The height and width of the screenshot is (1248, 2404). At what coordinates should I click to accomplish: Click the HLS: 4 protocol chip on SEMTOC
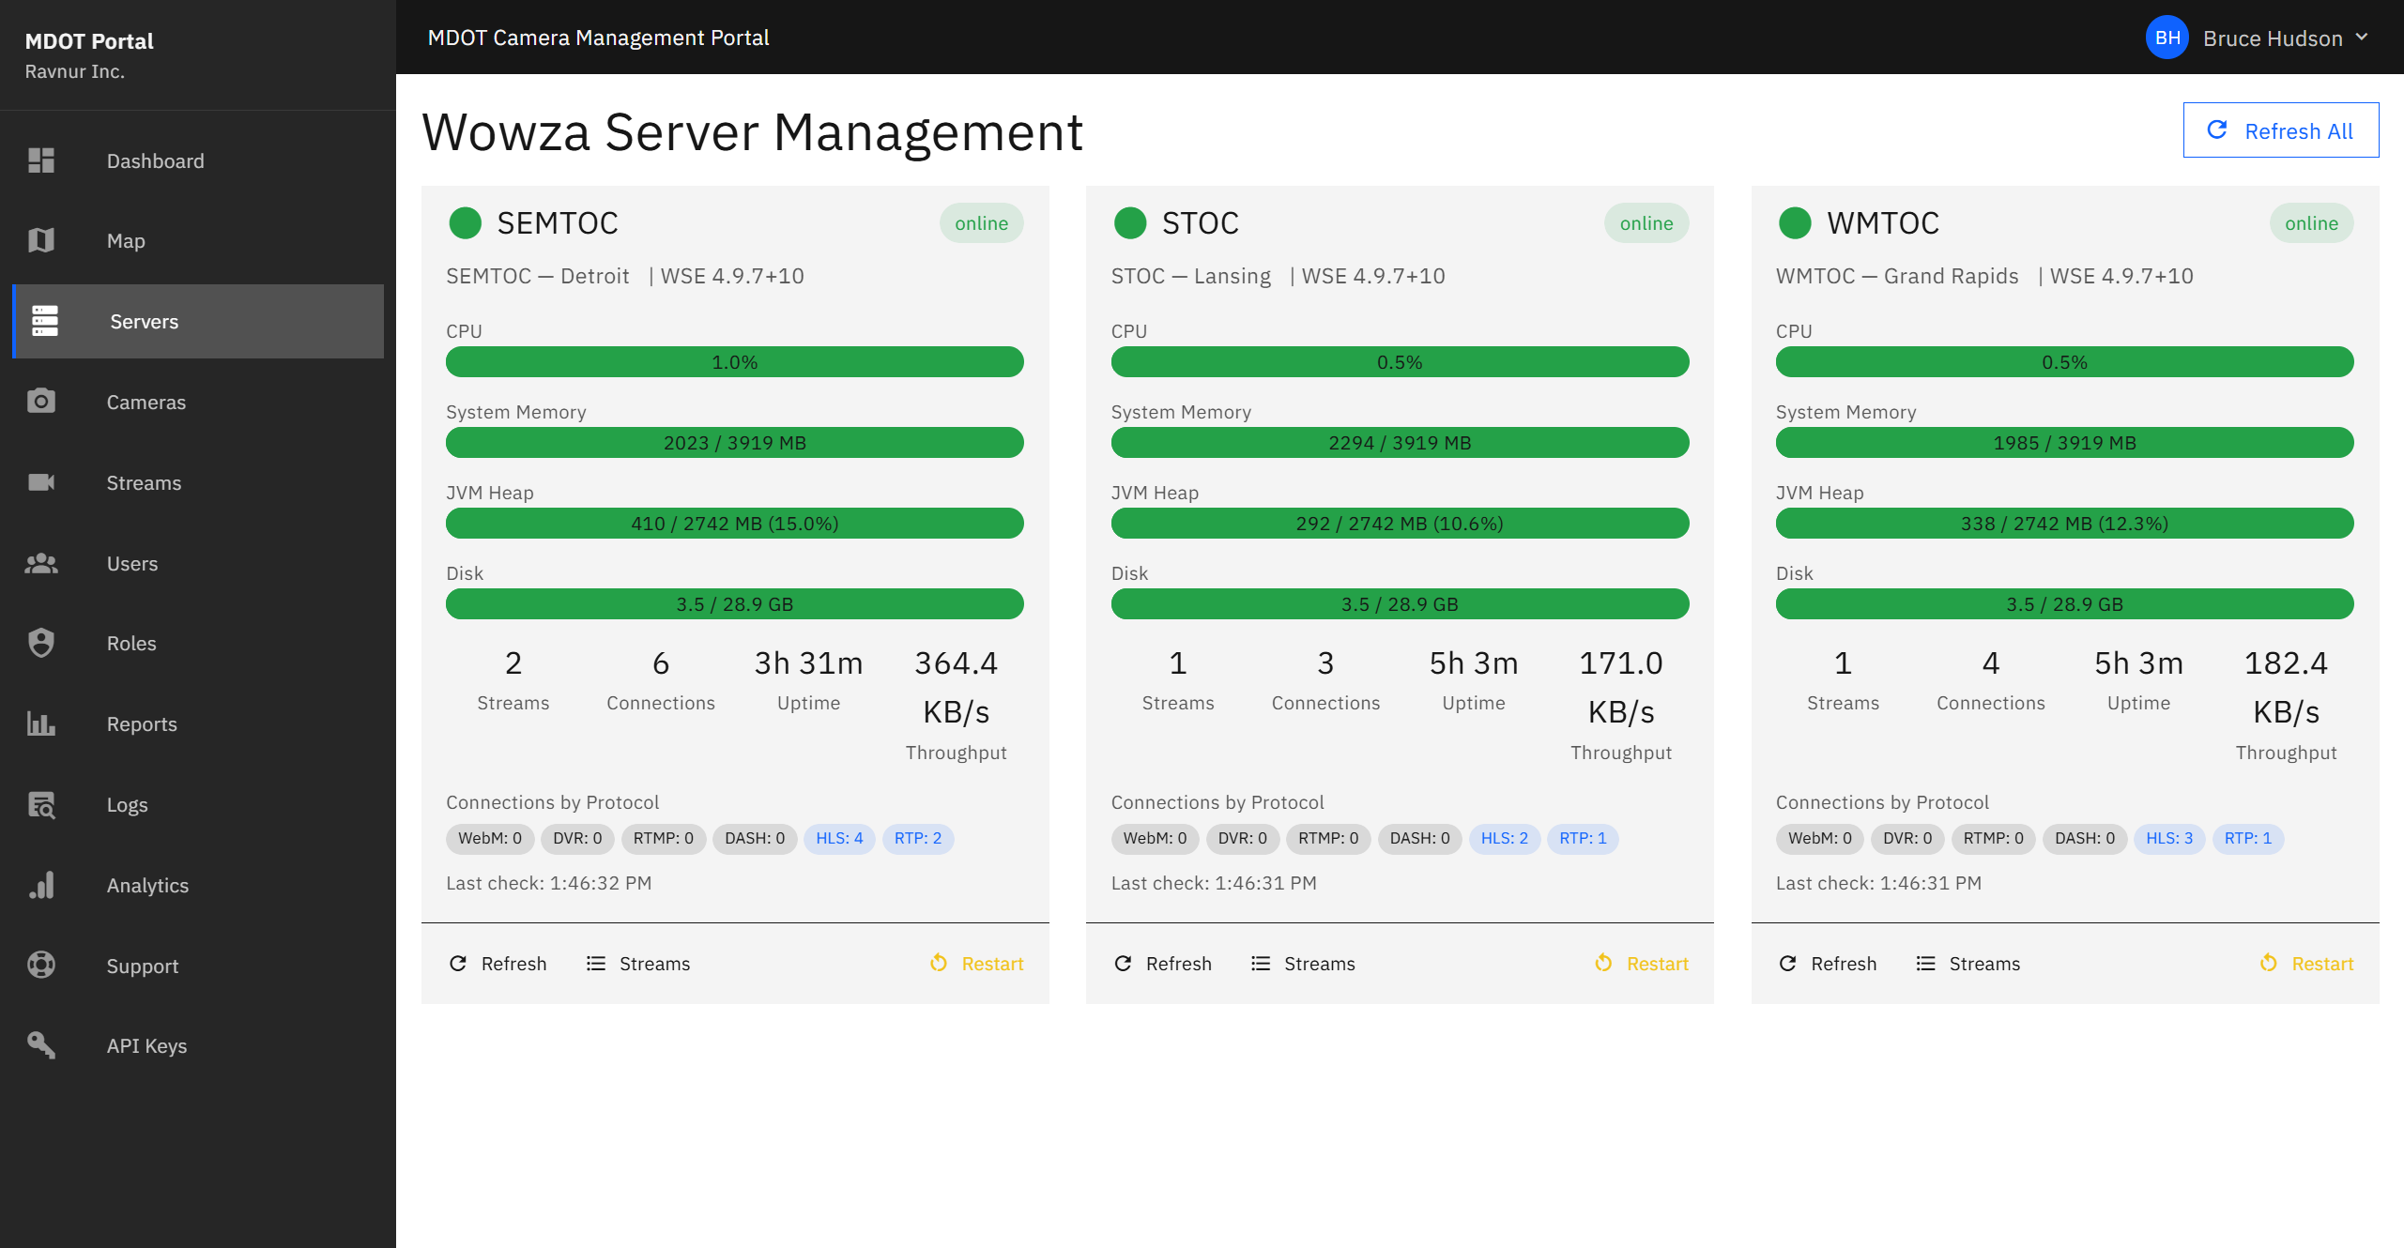pos(839,838)
